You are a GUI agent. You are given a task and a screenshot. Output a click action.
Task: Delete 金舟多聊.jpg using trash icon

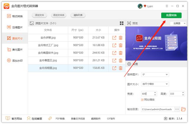[x=120, y=38]
